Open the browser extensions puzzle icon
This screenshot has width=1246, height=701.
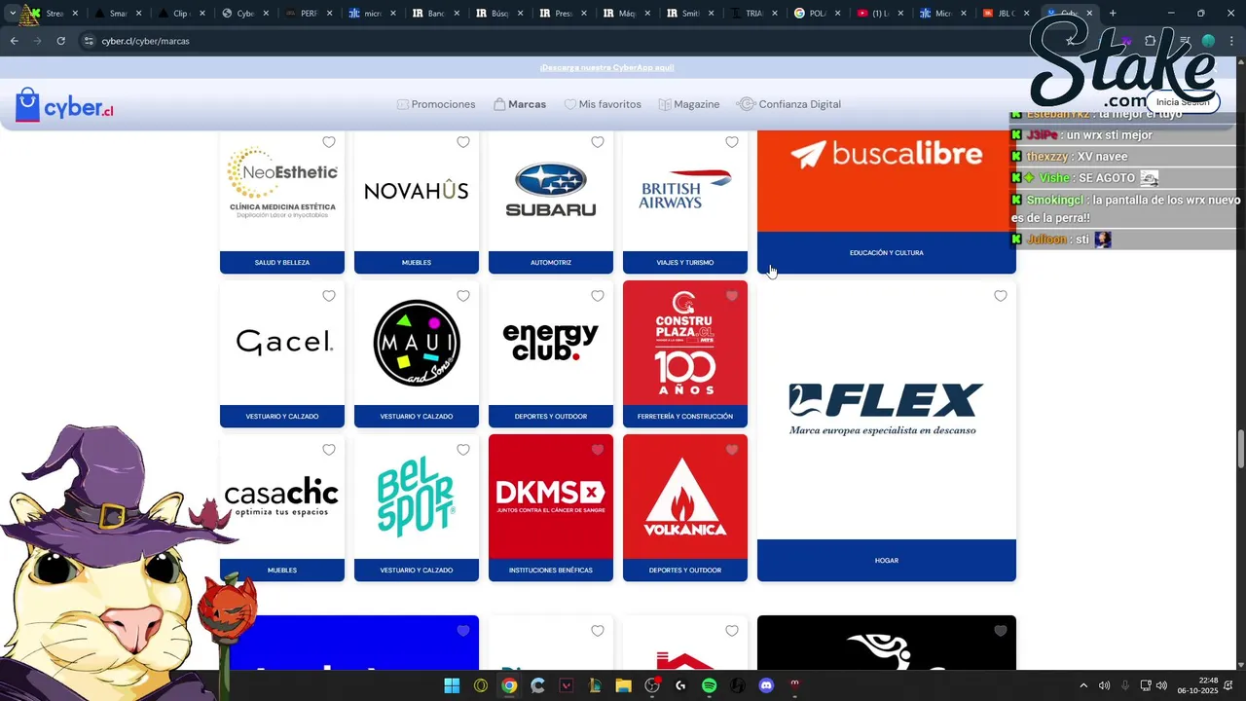click(x=1150, y=41)
